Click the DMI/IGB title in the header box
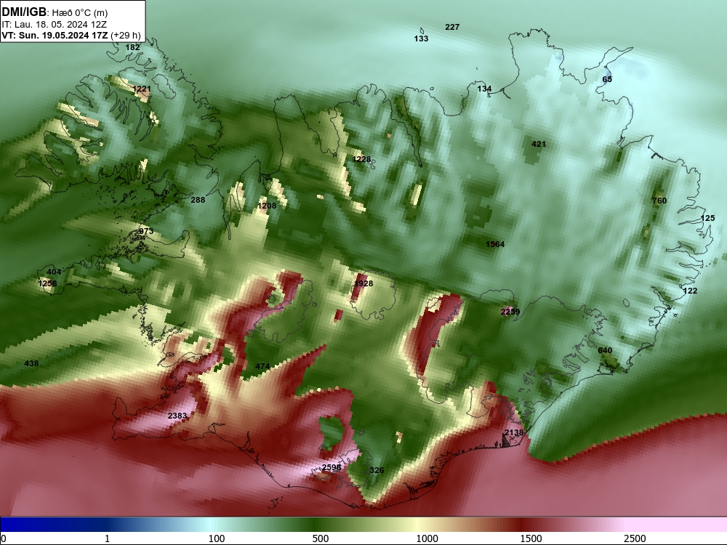The image size is (727, 545). pos(24,12)
